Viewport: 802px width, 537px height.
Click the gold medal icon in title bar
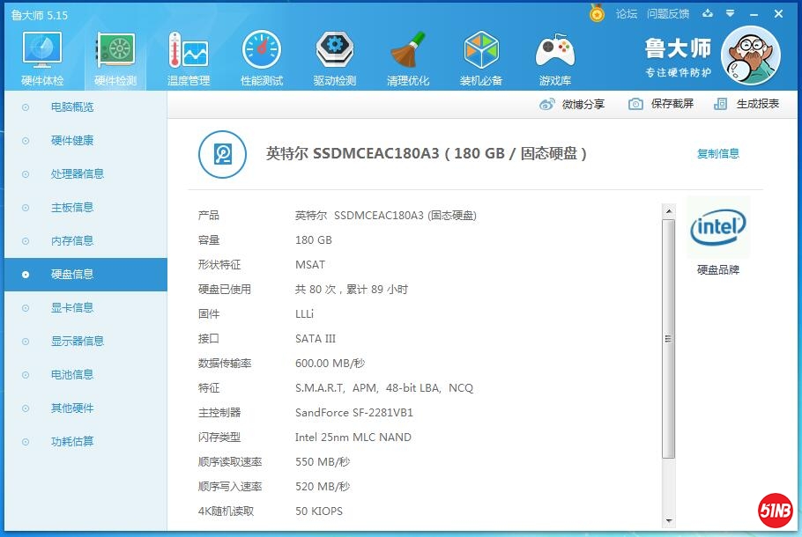597,14
